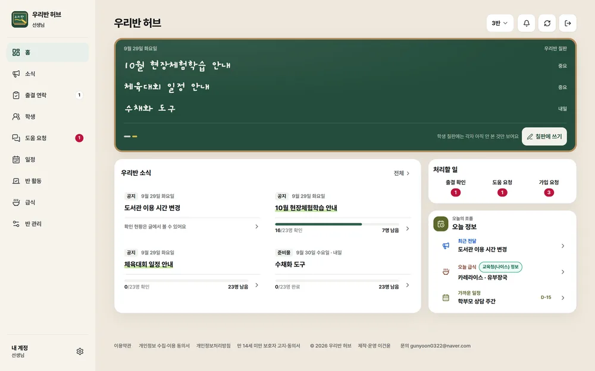
Task: Click the people icon next to 학생
Action: point(16,116)
